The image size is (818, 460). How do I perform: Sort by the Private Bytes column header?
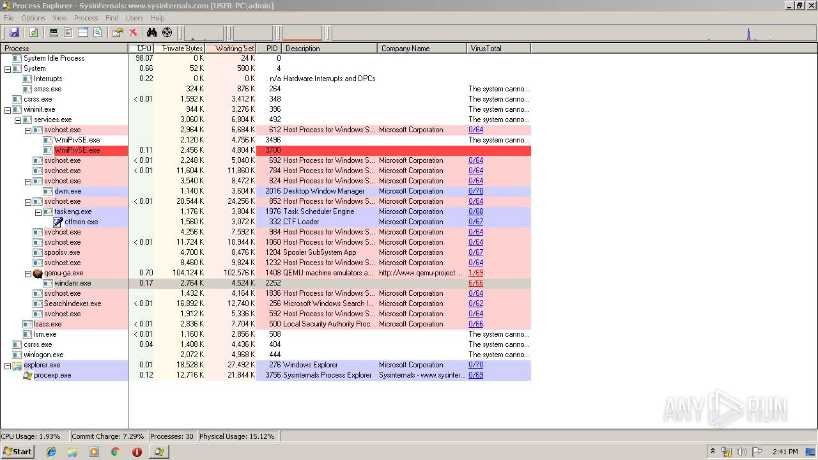point(180,49)
